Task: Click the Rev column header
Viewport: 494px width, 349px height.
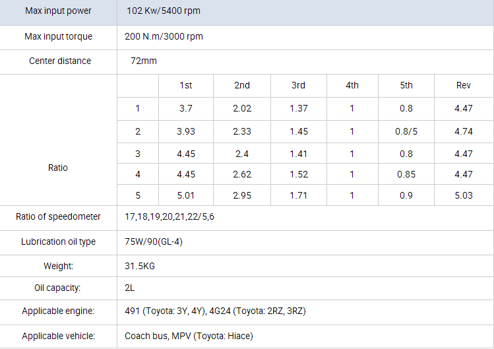Action: click(x=464, y=86)
